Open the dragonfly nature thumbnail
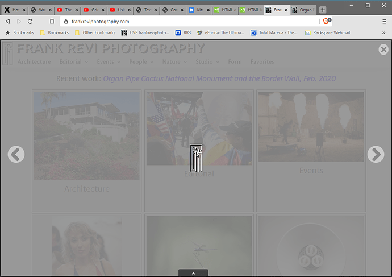Viewport: 392px width, 277px height. click(199, 246)
